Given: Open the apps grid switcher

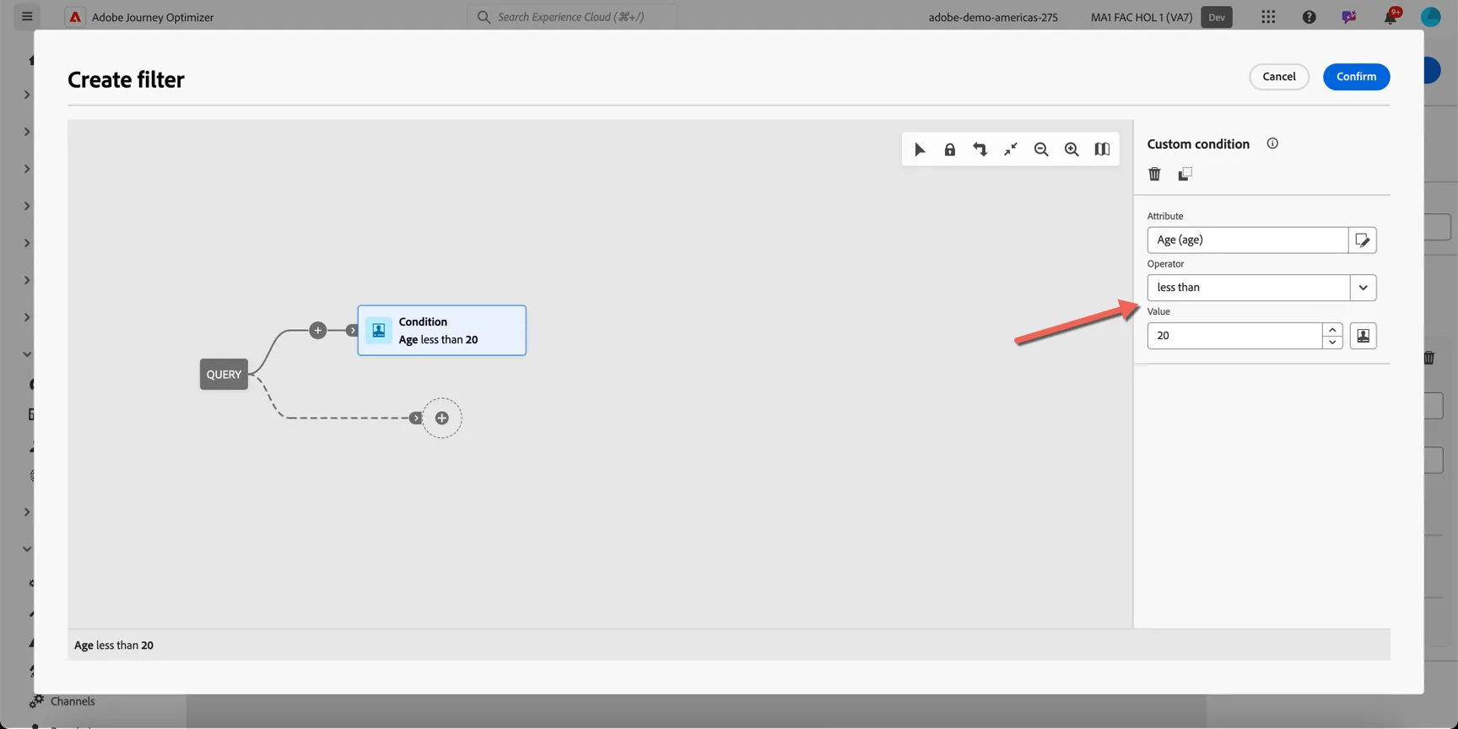Looking at the screenshot, I should [1268, 17].
